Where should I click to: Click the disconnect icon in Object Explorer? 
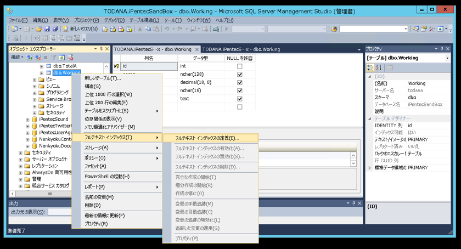37,58
